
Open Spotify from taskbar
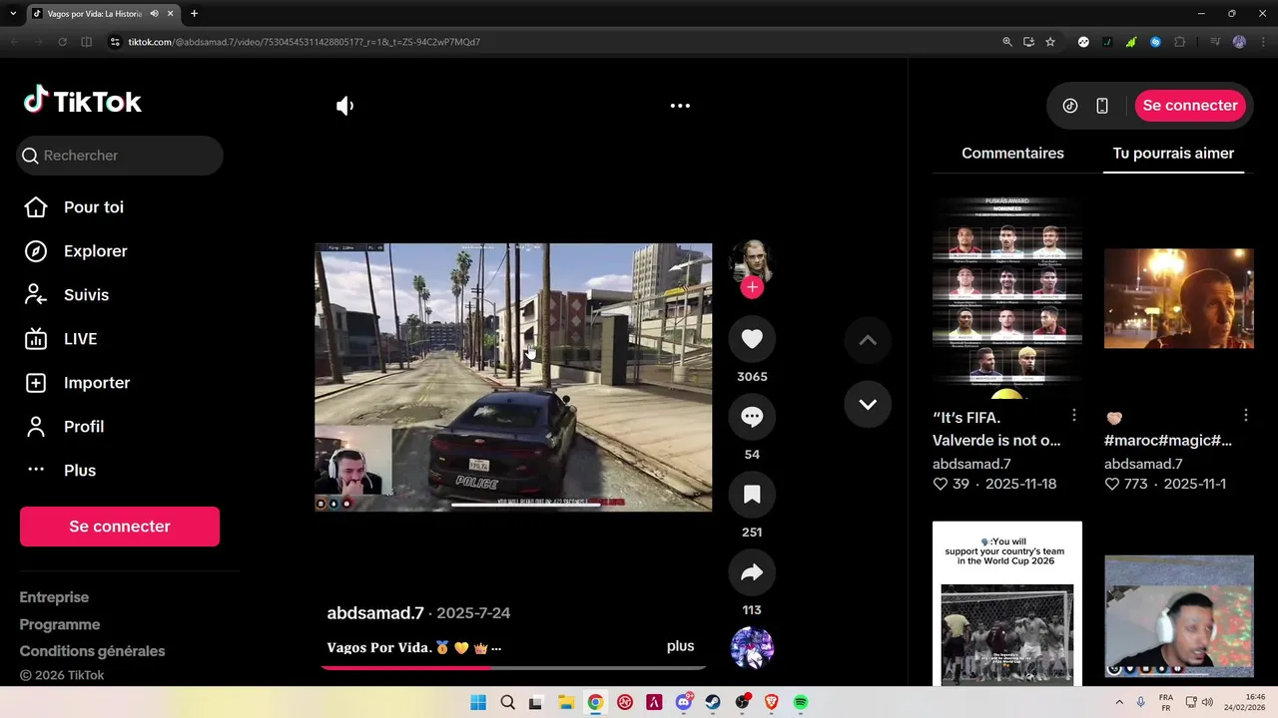click(801, 703)
